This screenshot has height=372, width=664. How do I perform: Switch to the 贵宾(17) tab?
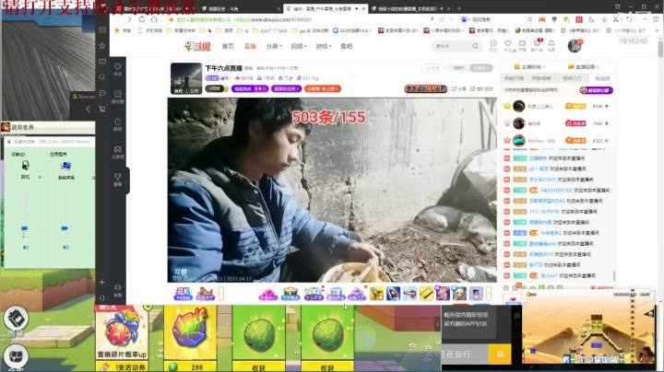[572, 78]
